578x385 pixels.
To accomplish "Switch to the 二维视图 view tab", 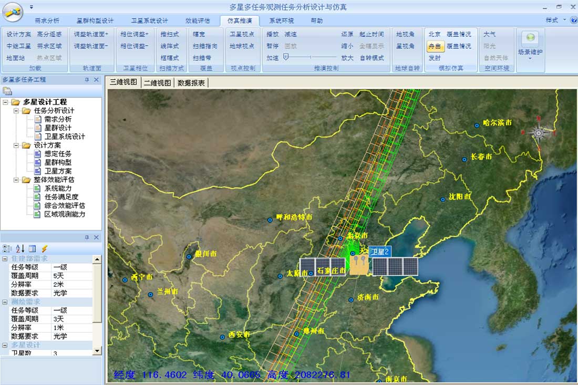I will point(158,82).
